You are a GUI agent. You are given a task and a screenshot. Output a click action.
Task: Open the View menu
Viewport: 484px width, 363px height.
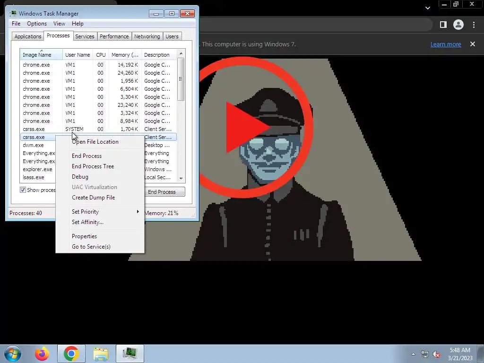pos(59,24)
